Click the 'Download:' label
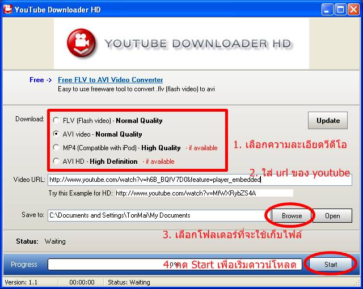The image size is (363, 289). [29, 119]
